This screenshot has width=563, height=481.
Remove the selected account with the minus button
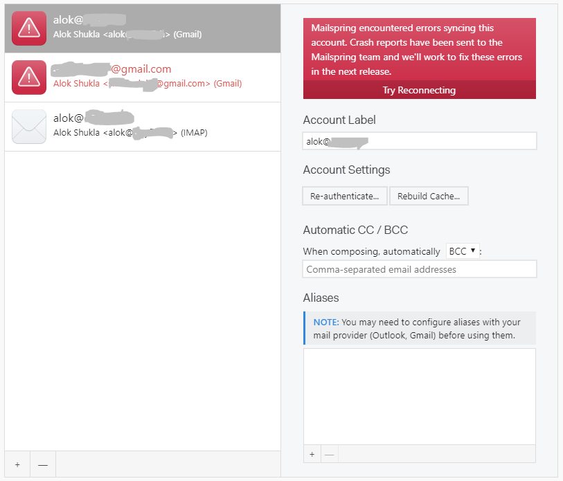coord(43,465)
